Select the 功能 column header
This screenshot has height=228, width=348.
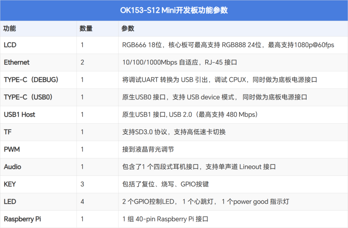point(9,29)
